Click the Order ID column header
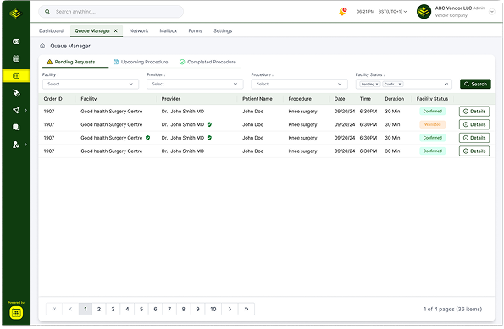This screenshot has width=504, height=329. [53, 99]
